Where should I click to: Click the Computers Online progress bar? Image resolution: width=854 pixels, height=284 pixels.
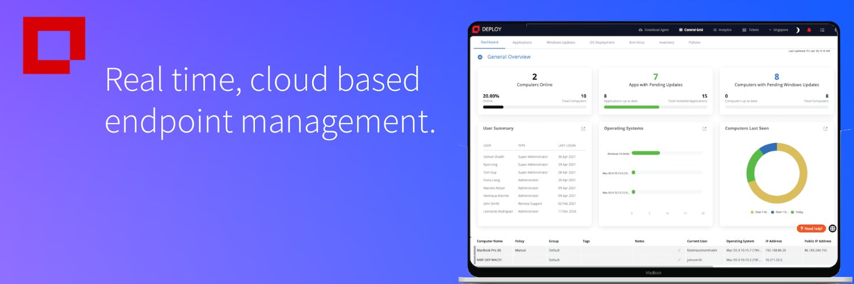coord(535,107)
